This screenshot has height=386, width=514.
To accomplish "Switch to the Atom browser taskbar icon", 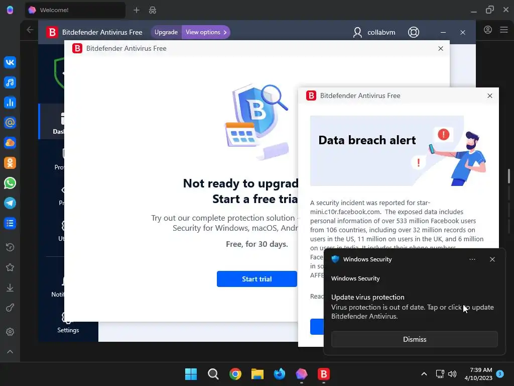I will click(302, 374).
